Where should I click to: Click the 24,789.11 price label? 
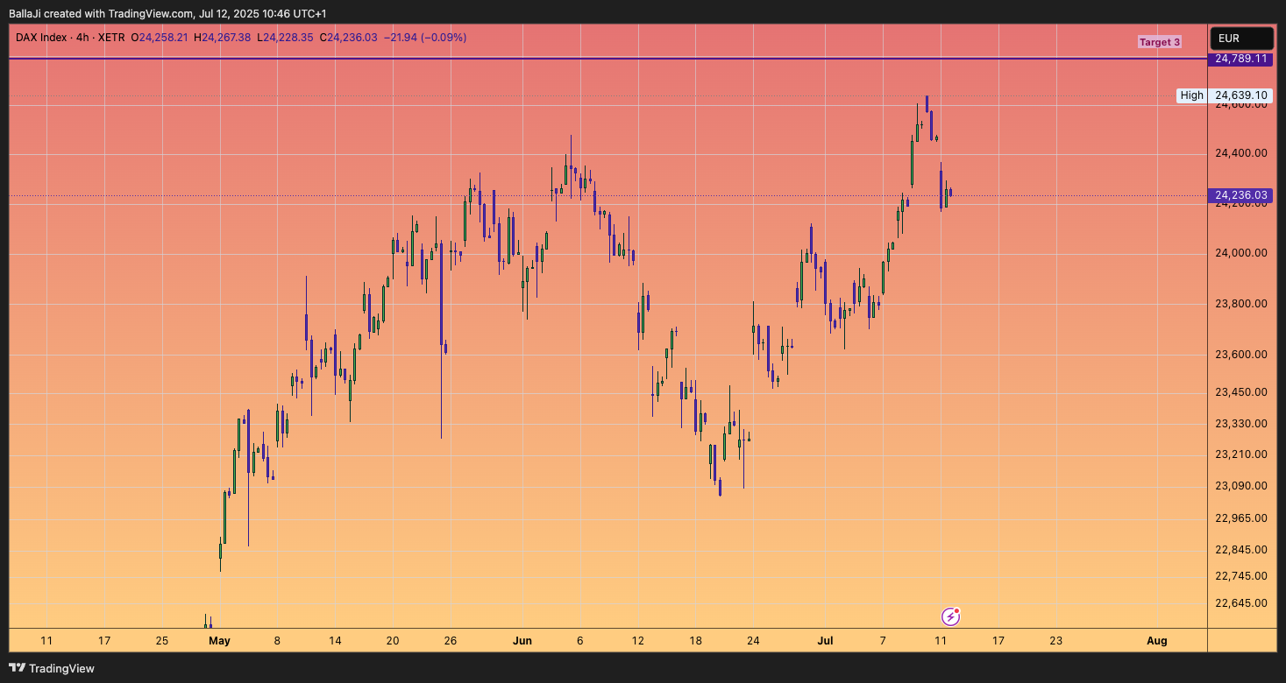tap(1241, 59)
